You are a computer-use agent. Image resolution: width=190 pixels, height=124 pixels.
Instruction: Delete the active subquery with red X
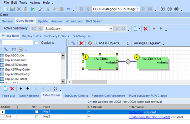(x=145, y=29)
